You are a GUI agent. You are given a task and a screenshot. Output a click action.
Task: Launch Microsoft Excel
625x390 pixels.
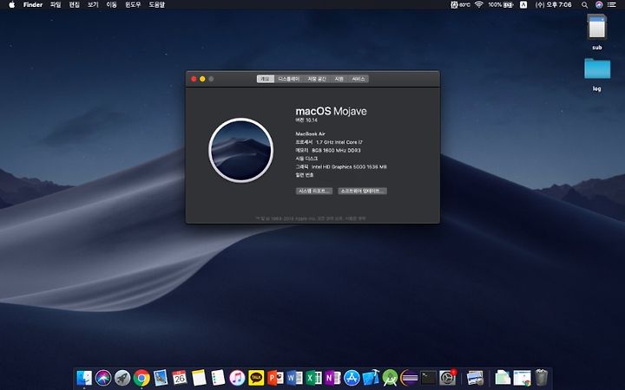click(x=313, y=378)
